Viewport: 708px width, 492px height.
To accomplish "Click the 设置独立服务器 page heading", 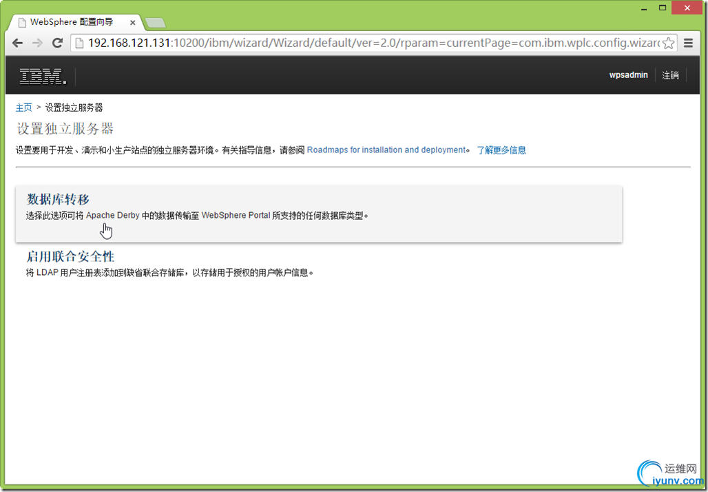I will [65, 129].
